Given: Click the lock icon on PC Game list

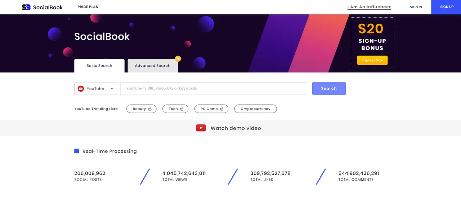Looking at the screenshot, I should pyautogui.click(x=222, y=109).
